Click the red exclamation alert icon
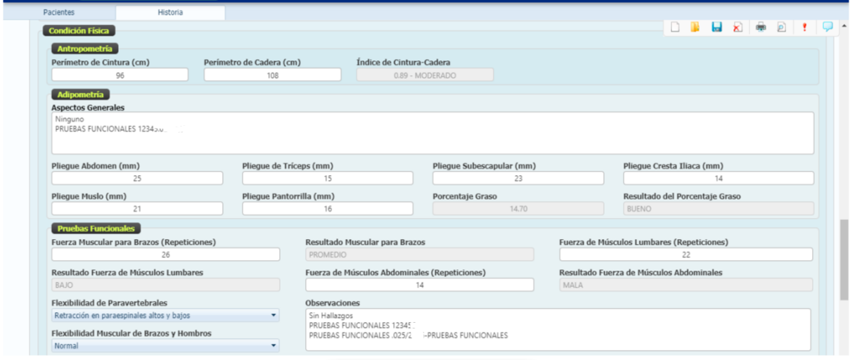 804,27
